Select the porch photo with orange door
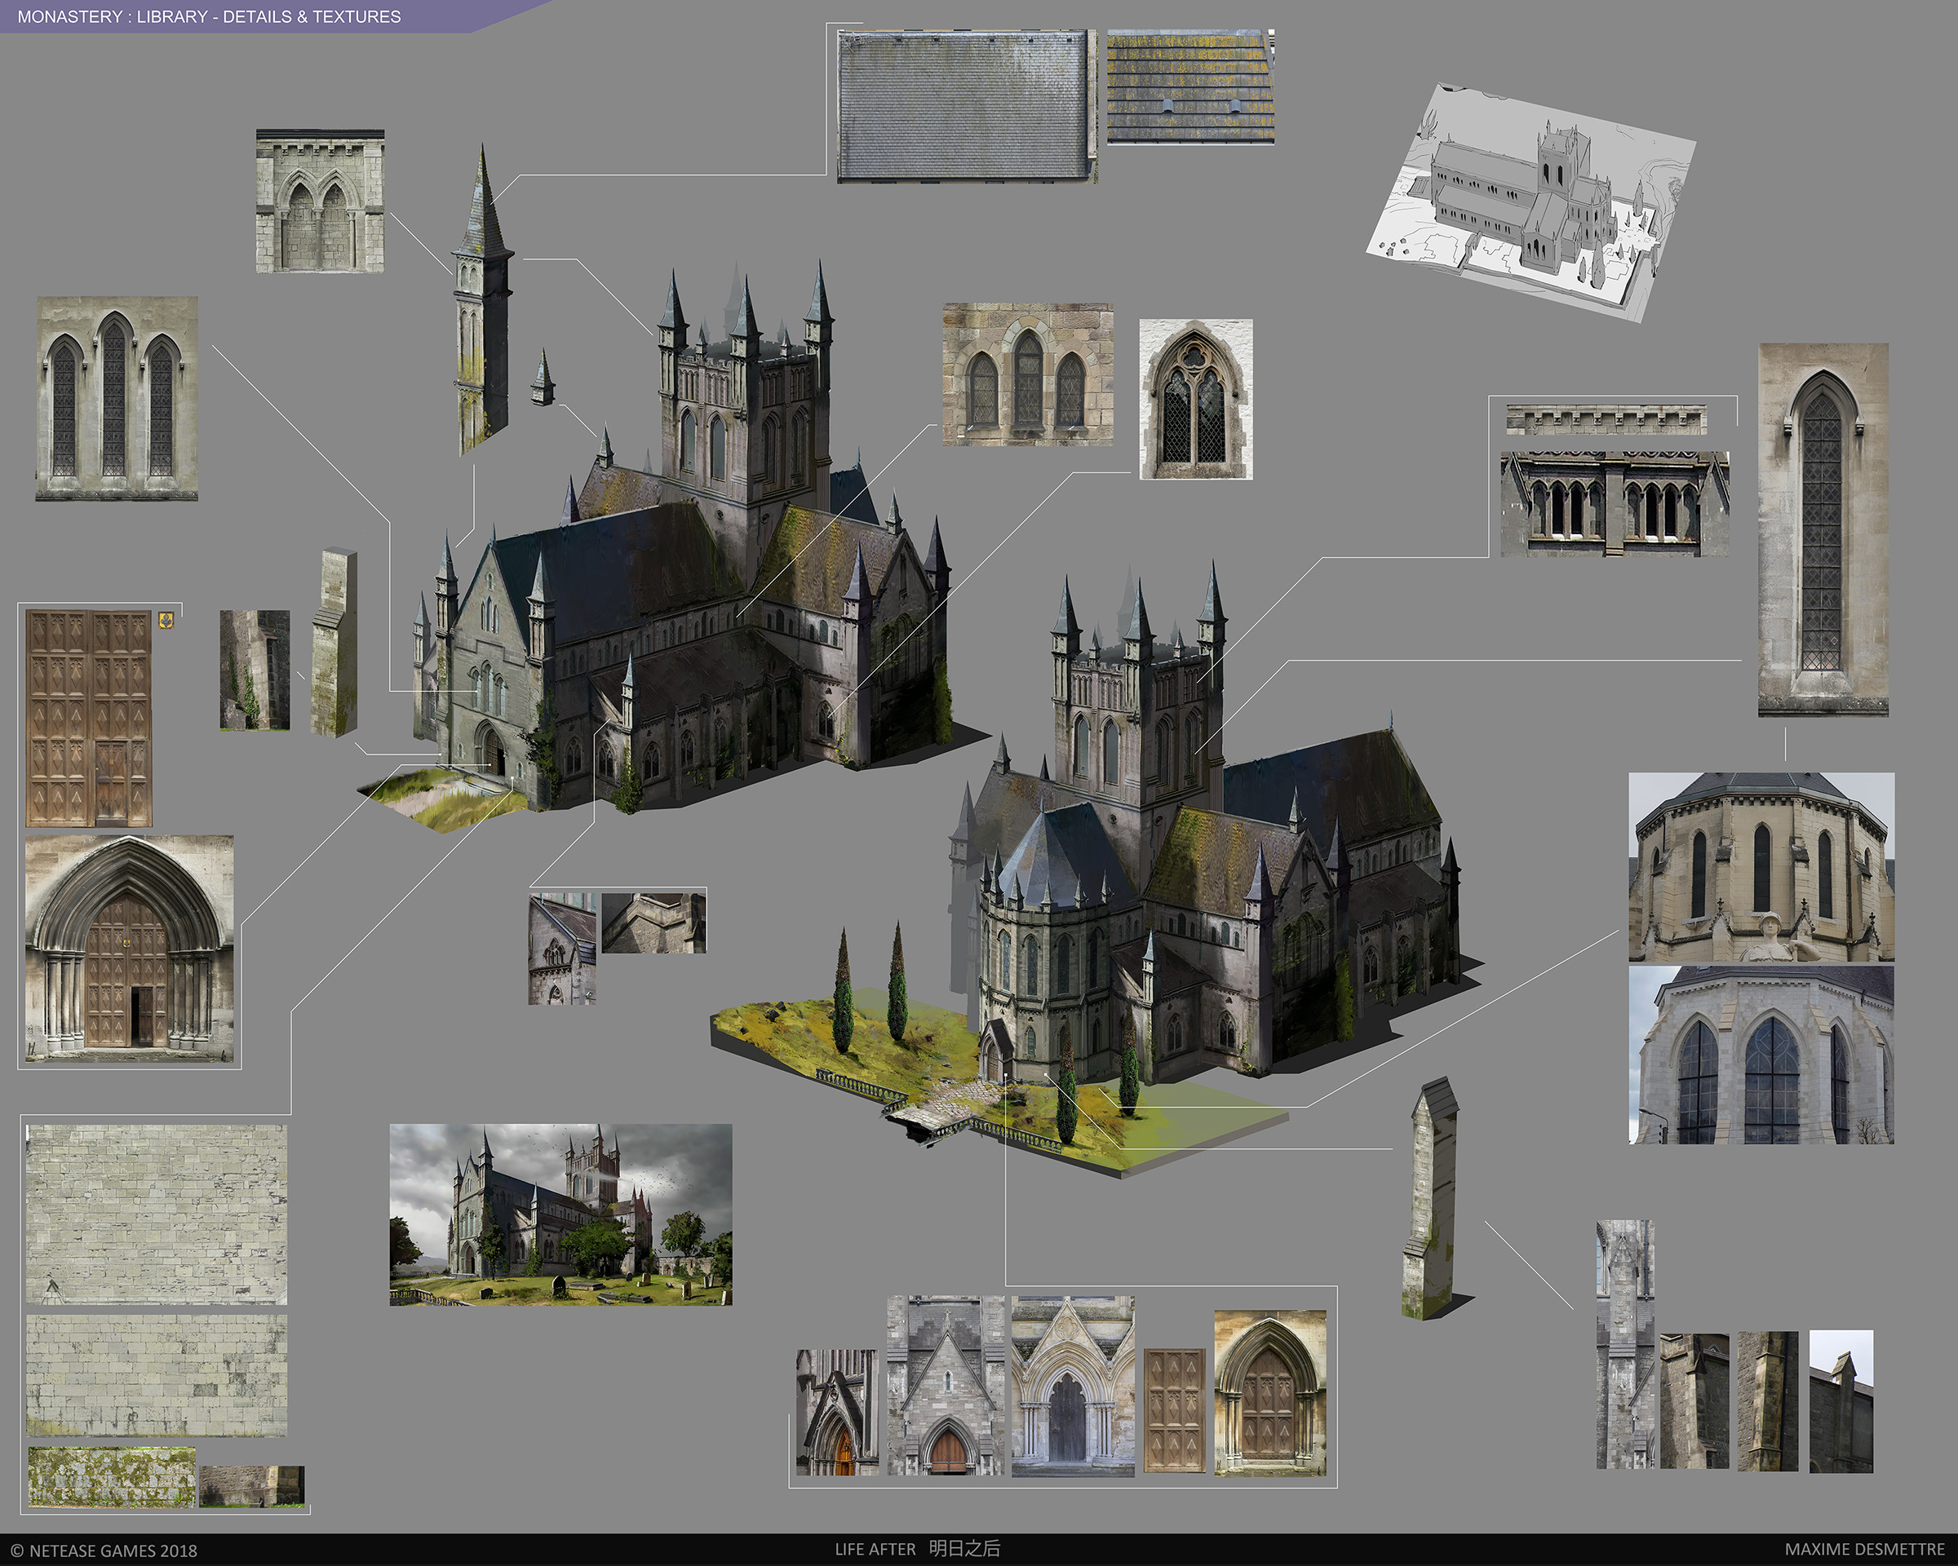 (x=837, y=1412)
